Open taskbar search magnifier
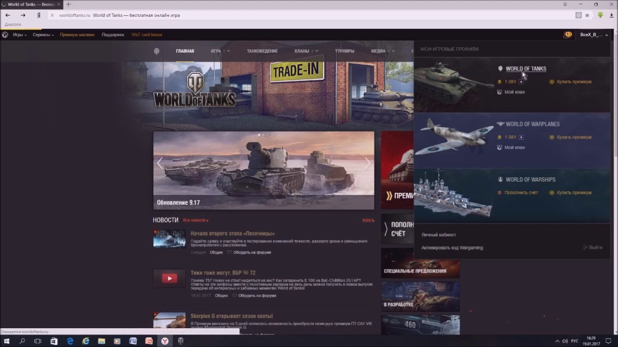Image resolution: width=618 pixels, height=347 pixels. 22,341
